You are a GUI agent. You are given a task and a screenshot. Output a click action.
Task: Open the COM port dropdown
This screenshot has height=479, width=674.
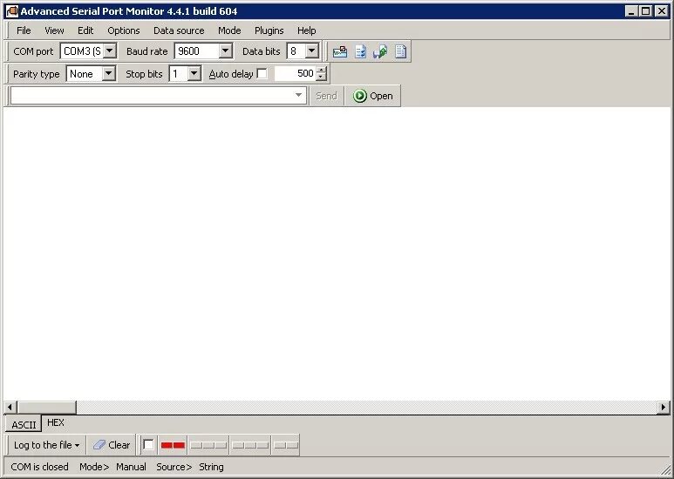pyautogui.click(x=110, y=51)
